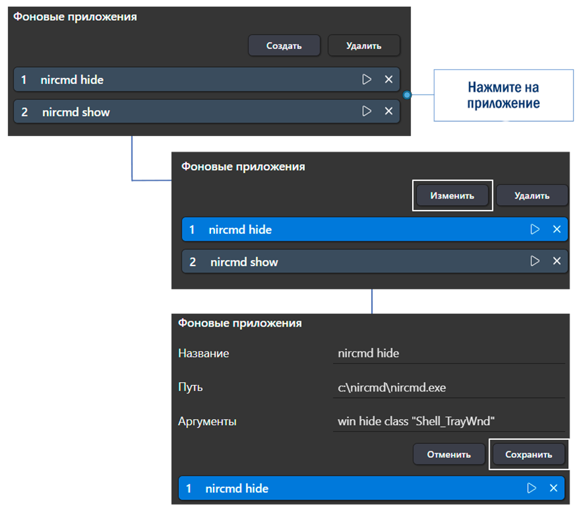Play highlighted nircmd hide in middle panel
Screen dimensions: 583x523
point(535,229)
